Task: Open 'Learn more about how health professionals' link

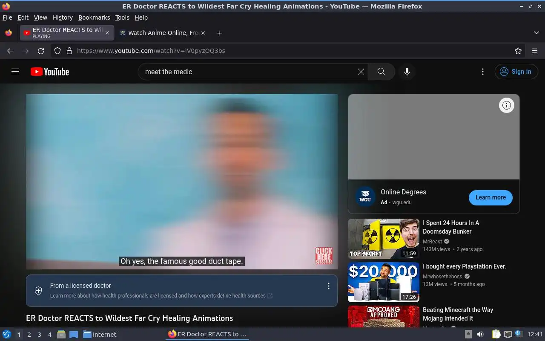Action: (161, 296)
